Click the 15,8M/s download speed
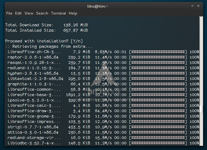The height and width of the screenshot is (150, 207). pos(103,138)
